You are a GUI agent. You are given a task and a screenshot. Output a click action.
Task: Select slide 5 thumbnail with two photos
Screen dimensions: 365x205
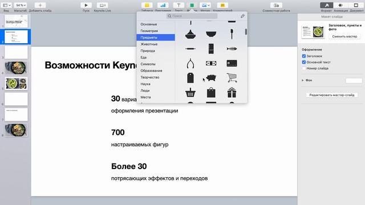click(x=16, y=84)
